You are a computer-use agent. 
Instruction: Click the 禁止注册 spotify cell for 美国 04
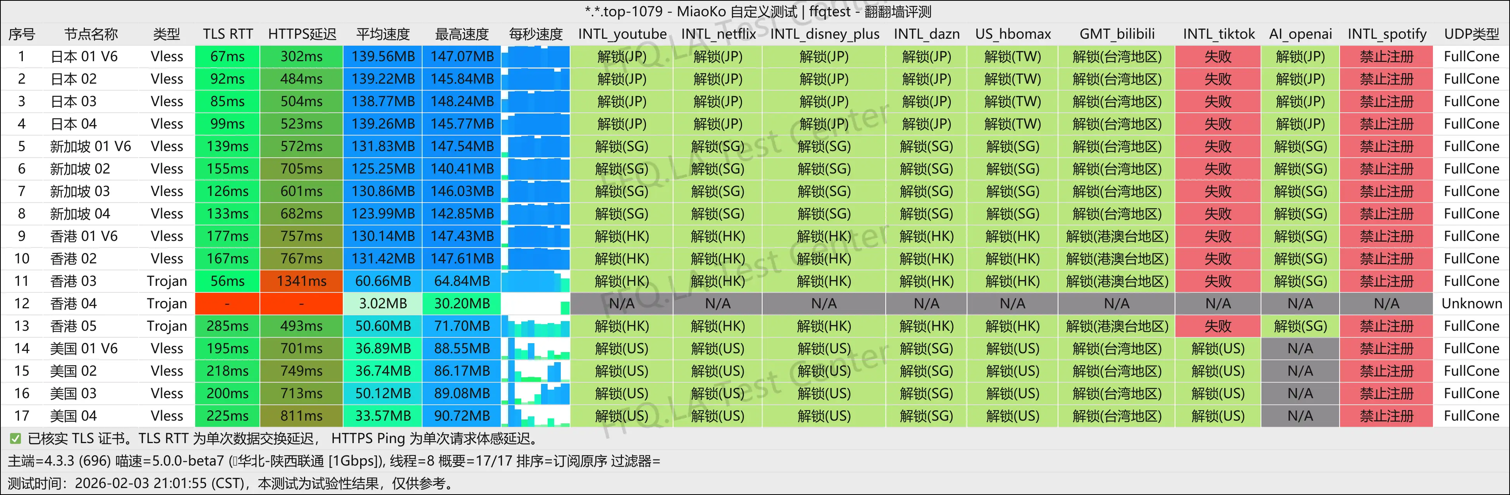click(1386, 416)
